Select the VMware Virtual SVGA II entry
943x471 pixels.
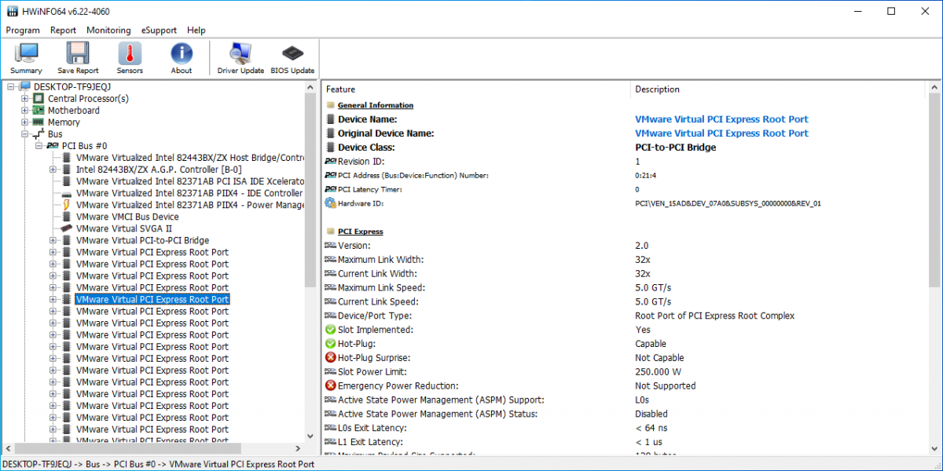(123, 228)
